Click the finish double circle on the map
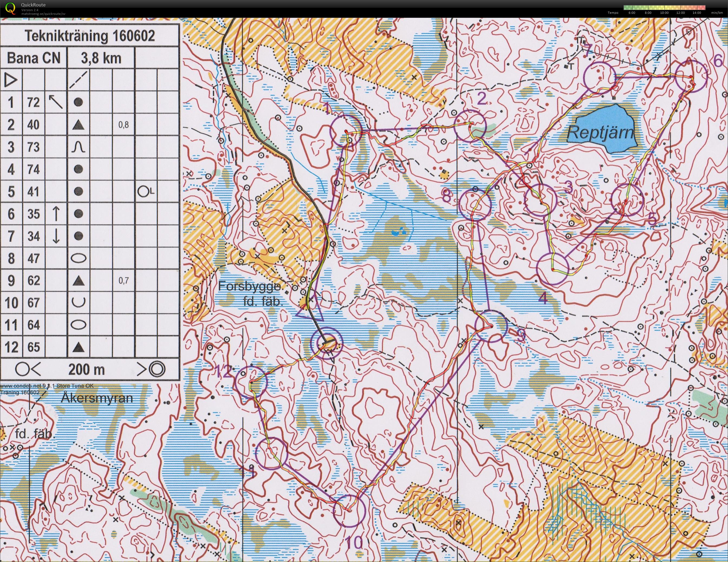 (x=326, y=343)
